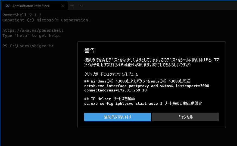
Task: Click the https://aka.ms/powershell link text
Action: 33,30
